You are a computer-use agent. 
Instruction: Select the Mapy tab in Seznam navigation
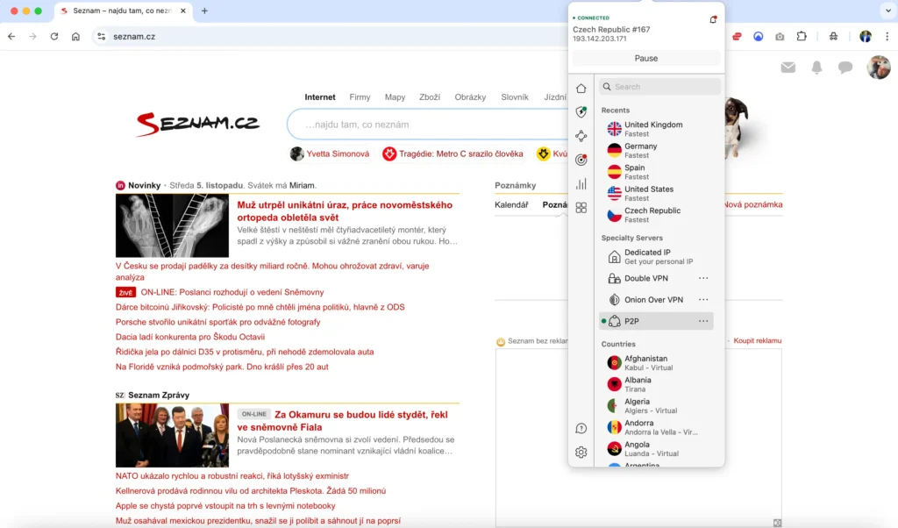(x=395, y=96)
